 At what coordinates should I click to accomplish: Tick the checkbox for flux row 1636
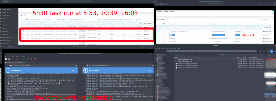pyautogui.click(x=23, y=31)
